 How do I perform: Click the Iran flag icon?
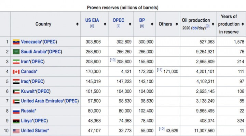(16, 62)
